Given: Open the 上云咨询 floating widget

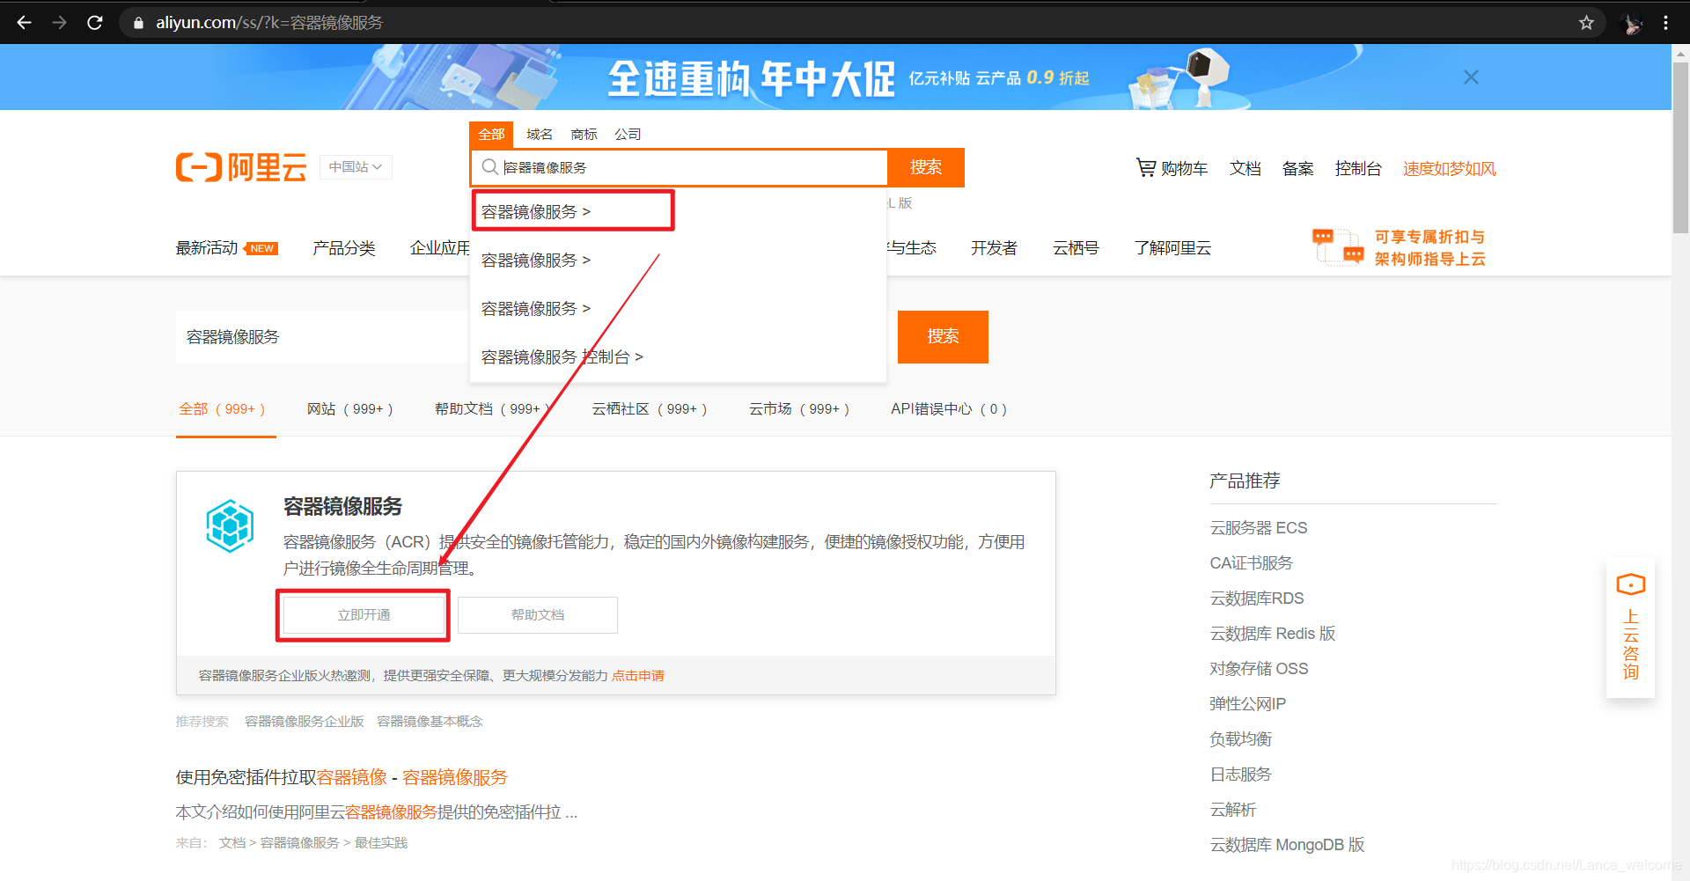Looking at the screenshot, I should tap(1630, 628).
